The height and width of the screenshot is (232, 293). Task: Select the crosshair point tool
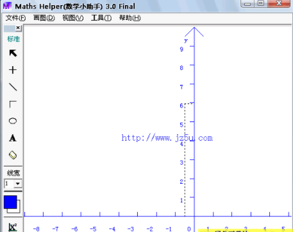coord(13,70)
